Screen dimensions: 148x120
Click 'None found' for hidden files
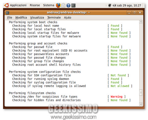[119, 100]
